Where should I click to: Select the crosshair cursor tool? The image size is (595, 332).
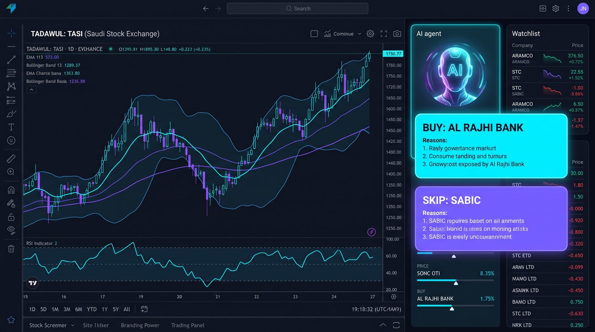tap(11, 33)
